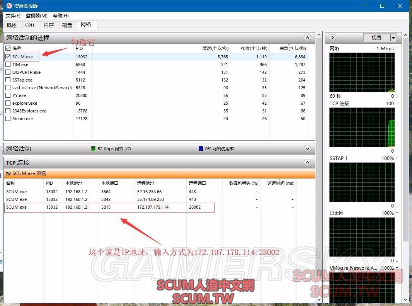
Task: Select remote address 172.107.179.114 cell
Action: point(153,207)
